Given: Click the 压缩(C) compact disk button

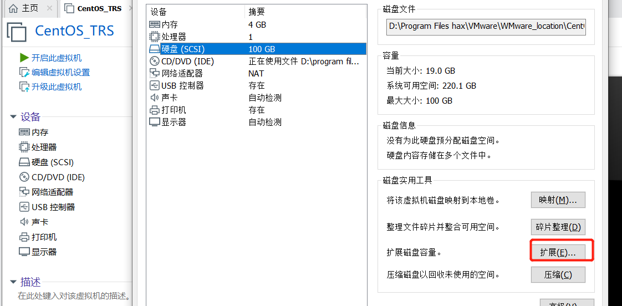Looking at the screenshot, I should click(x=558, y=274).
